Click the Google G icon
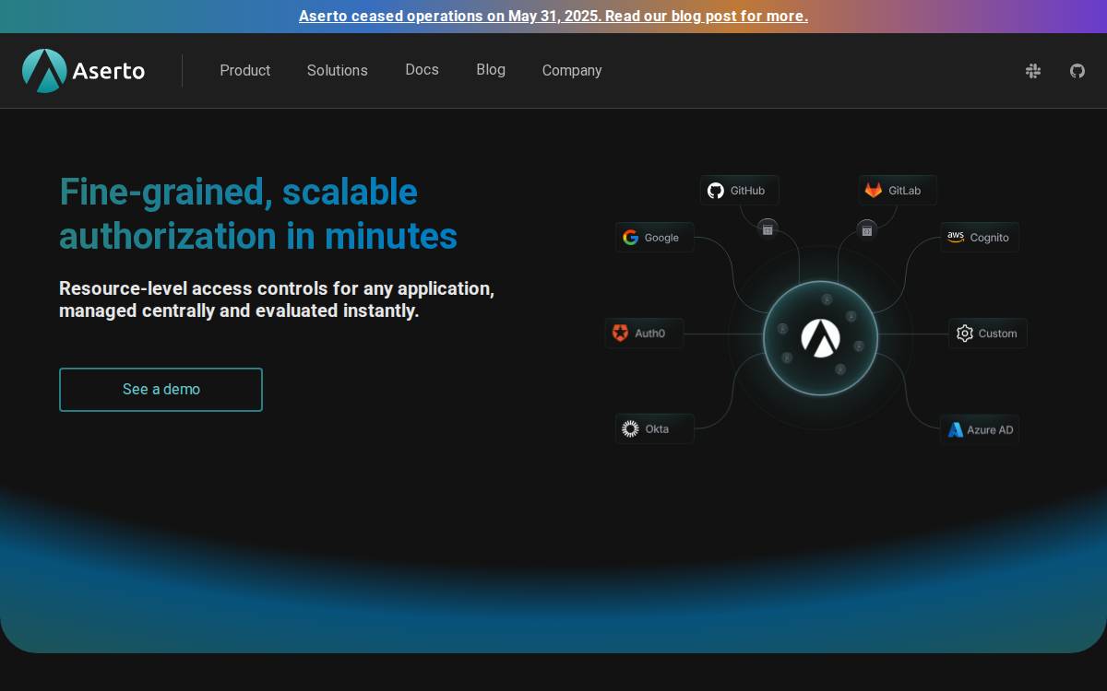Screen dimensions: 1107x691 [x=631, y=238]
